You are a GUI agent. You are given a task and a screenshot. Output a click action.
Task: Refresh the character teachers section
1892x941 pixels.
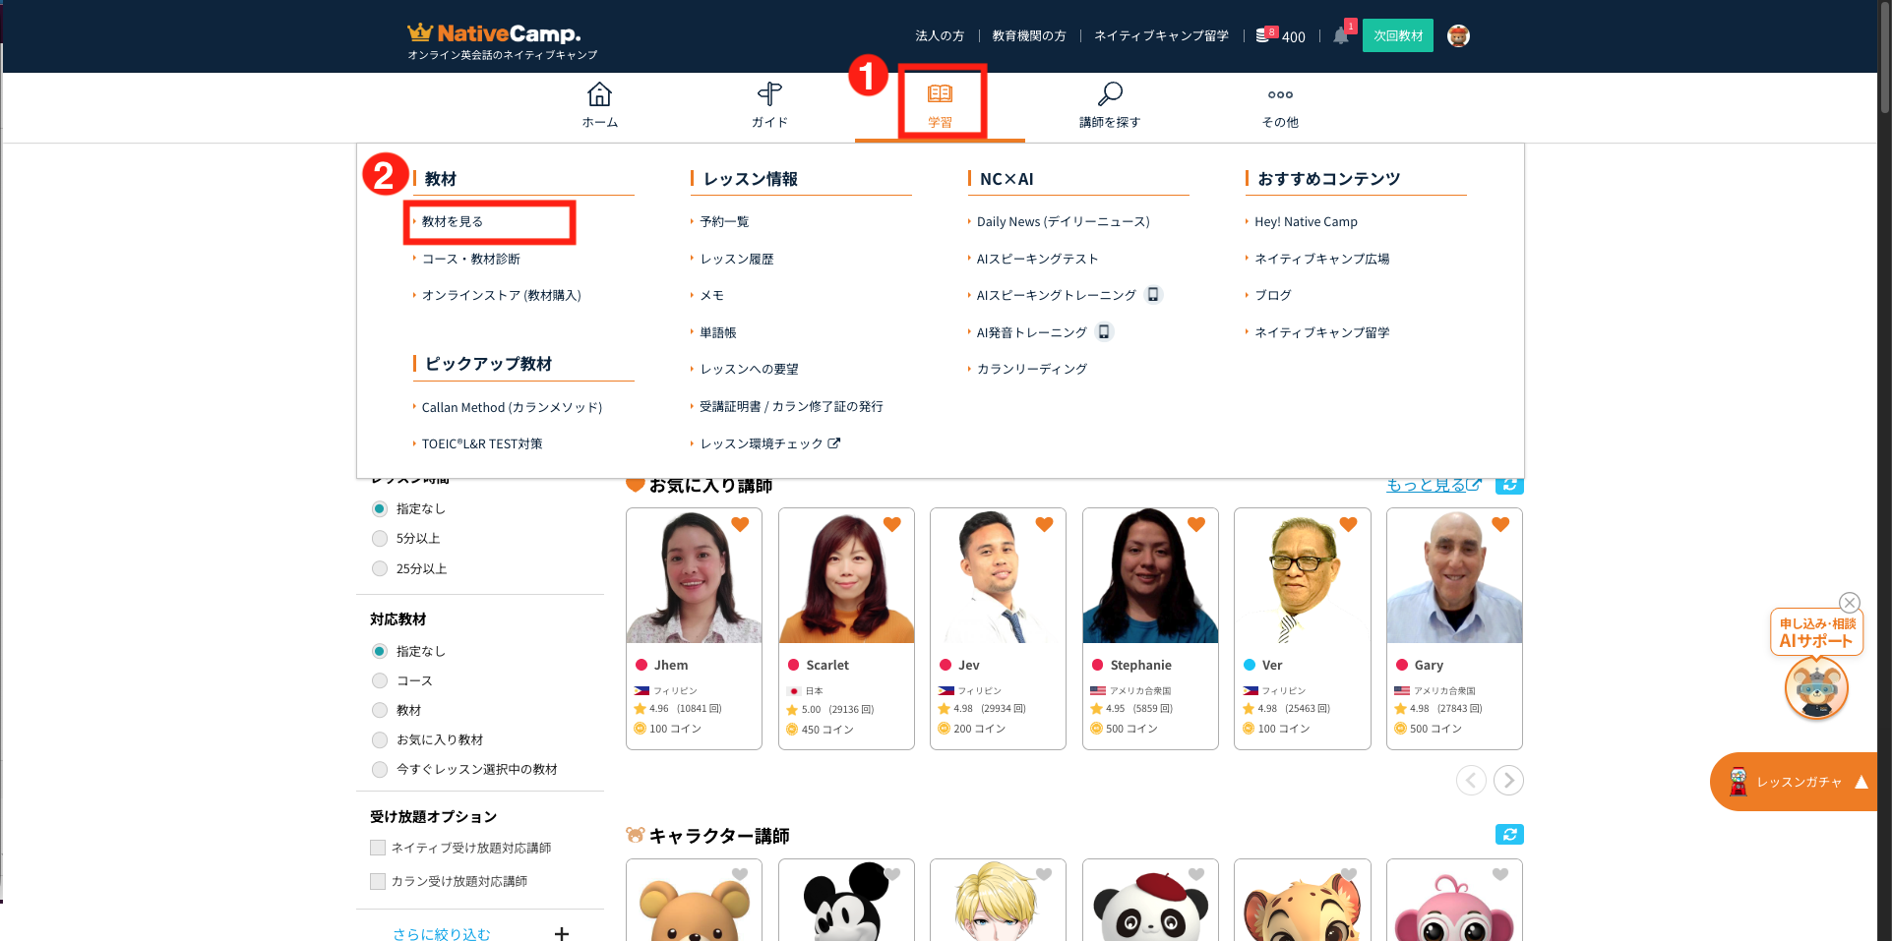tap(1508, 835)
